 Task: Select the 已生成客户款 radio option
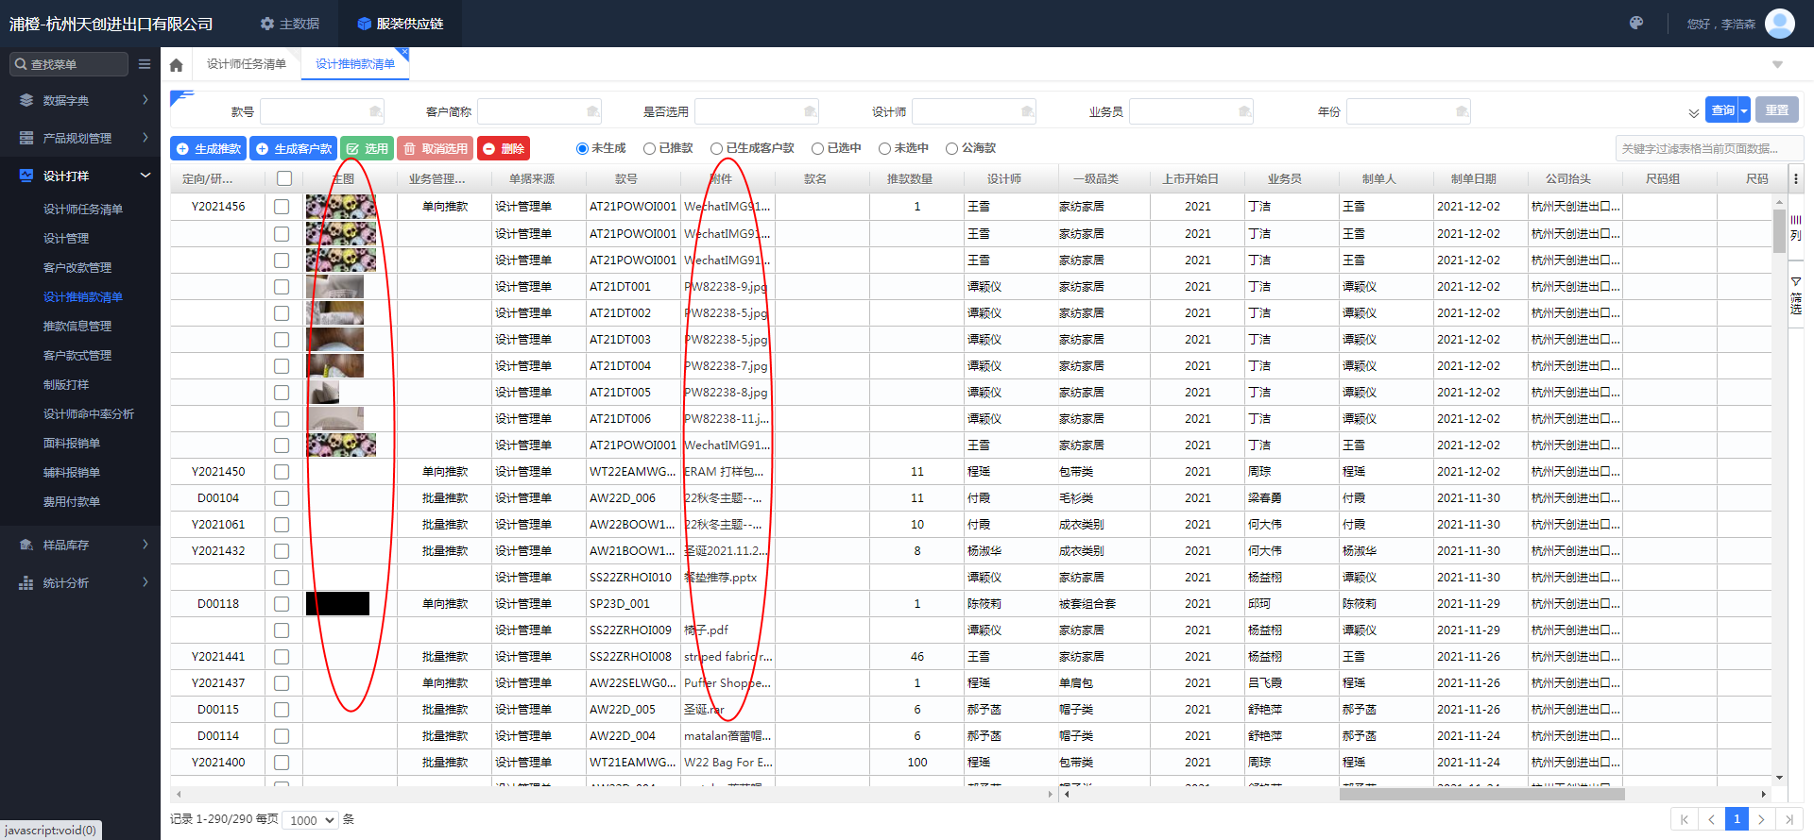point(716,148)
